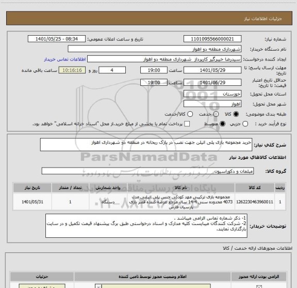
Task: Open the اطلاعات تماس خریدار link
Action: pyautogui.click(x=65, y=59)
